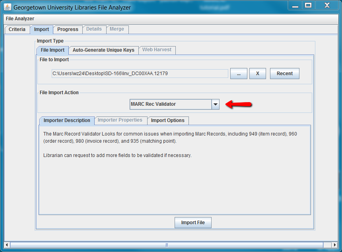This screenshot has width=342, height=252.
Task: Open the File Analyzer menu
Action: (20, 19)
